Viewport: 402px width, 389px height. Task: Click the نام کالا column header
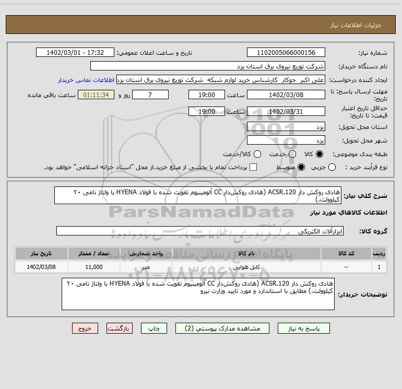[246, 254]
